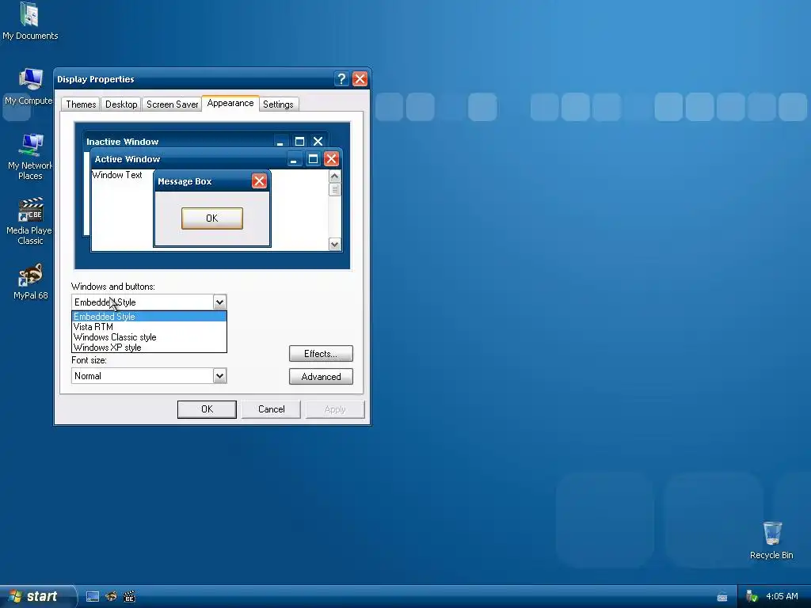
Task: Click the preview scrollbar thumb
Action: 335,189
